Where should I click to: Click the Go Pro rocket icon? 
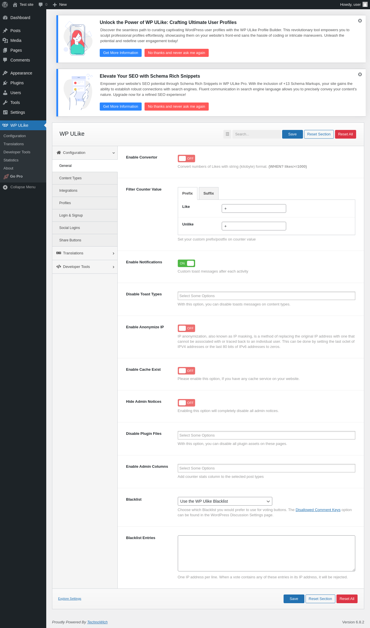point(6,176)
